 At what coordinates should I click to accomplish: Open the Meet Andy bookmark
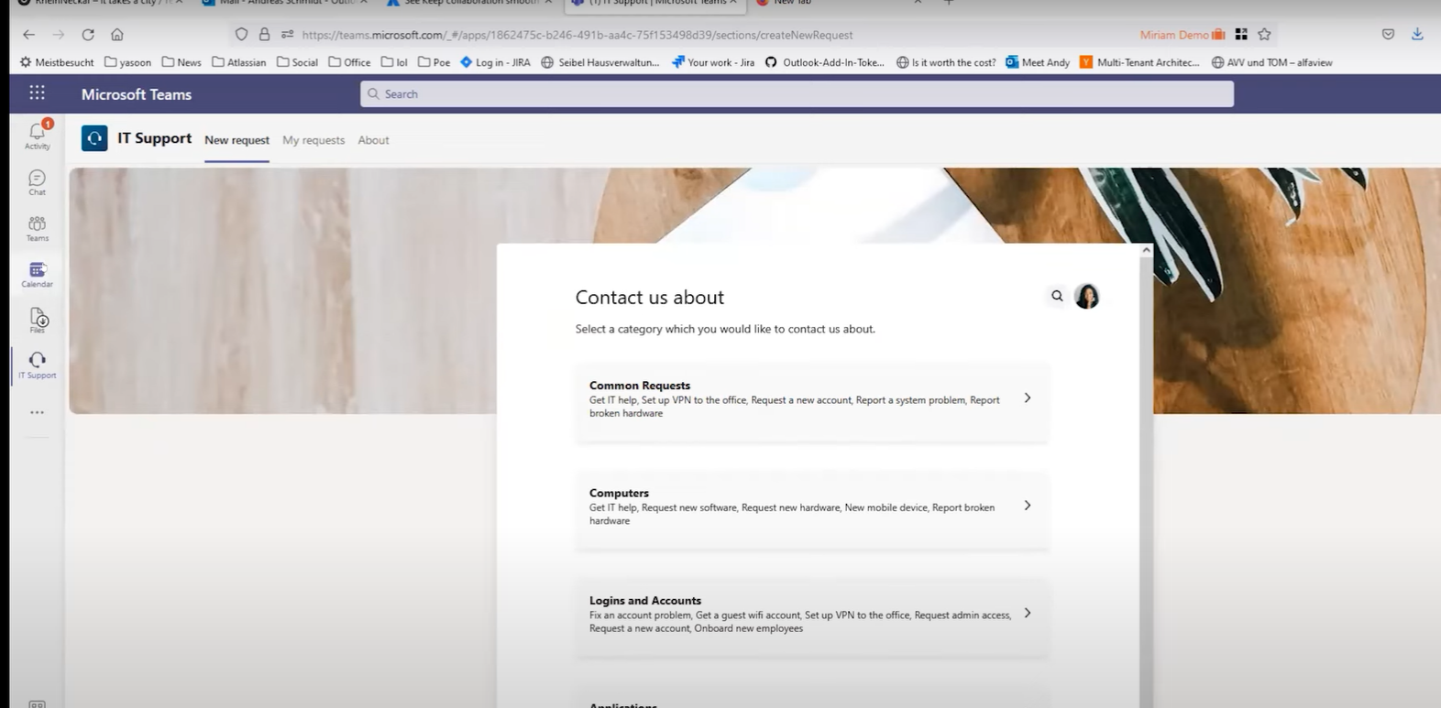pyautogui.click(x=1038, y=62)
